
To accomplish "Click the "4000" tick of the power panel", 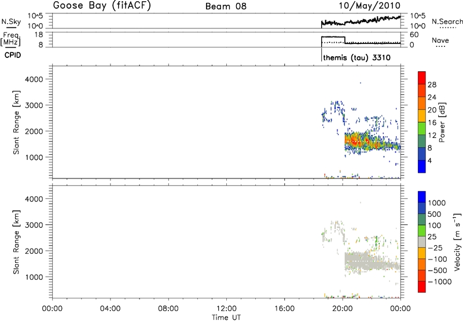I will [34, 79].
